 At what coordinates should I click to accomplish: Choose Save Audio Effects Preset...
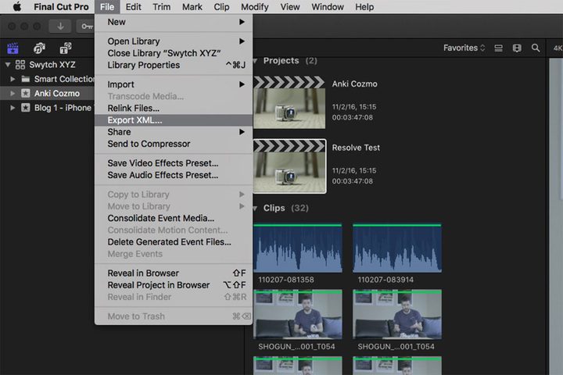(x=174, y=175)
